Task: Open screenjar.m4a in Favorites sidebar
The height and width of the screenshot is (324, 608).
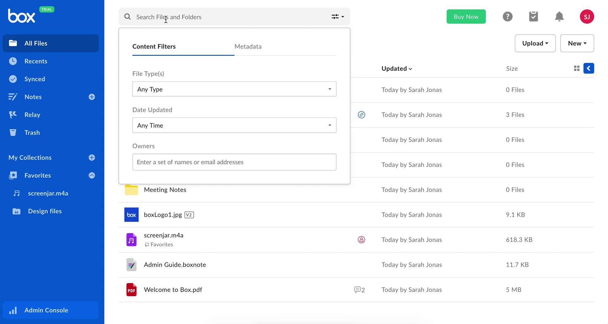Action: coord(48,193)
